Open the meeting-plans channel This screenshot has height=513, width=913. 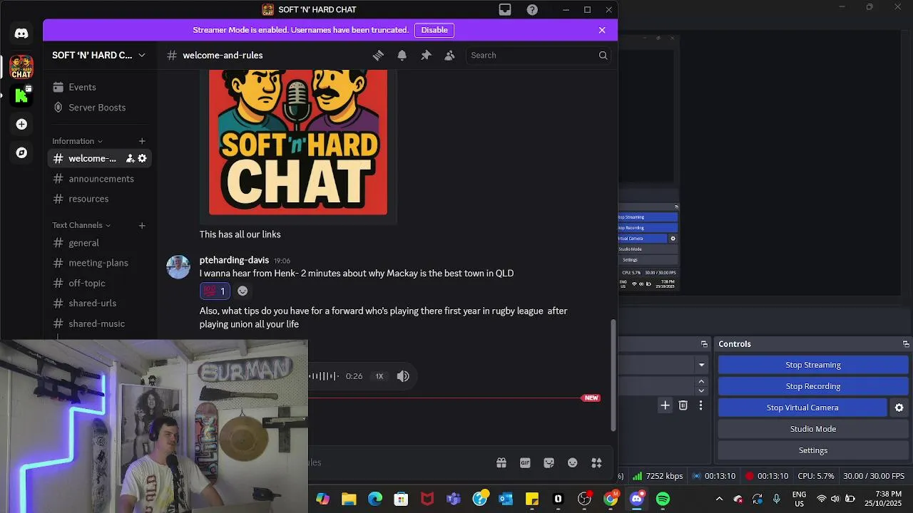click(x=99, y=263)
